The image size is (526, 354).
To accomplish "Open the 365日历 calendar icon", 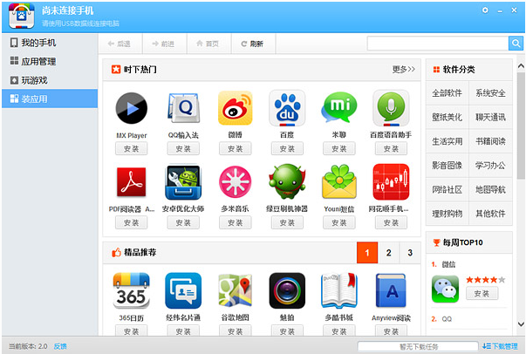I will point(131,290).
